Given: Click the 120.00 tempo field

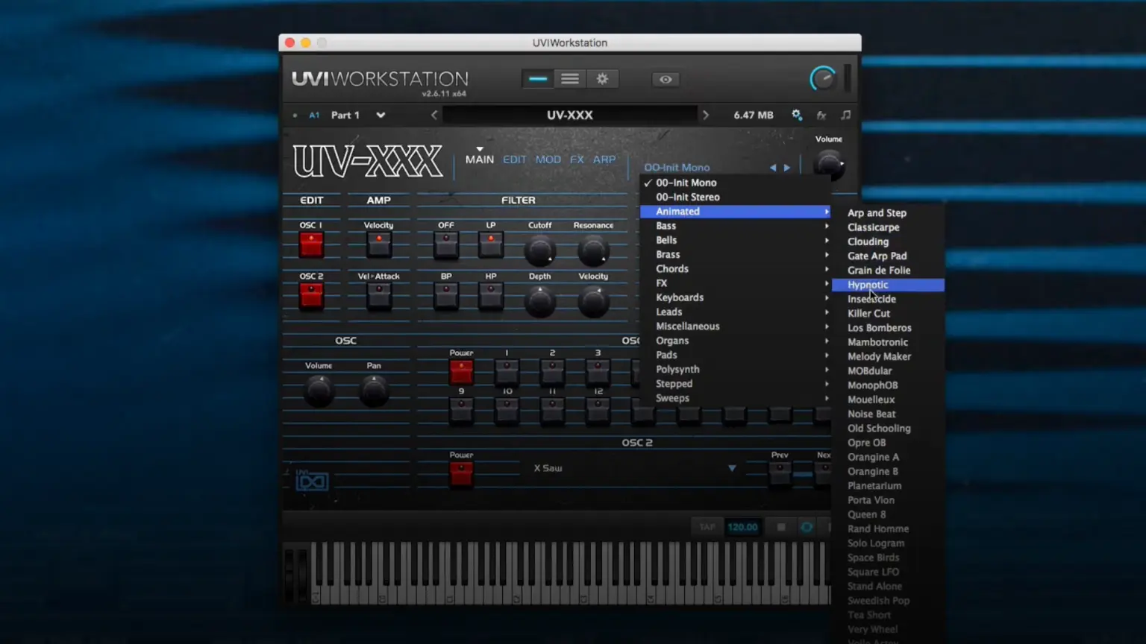Looking at the screenshot, I should pyautogui.click(x=742, y=527).
